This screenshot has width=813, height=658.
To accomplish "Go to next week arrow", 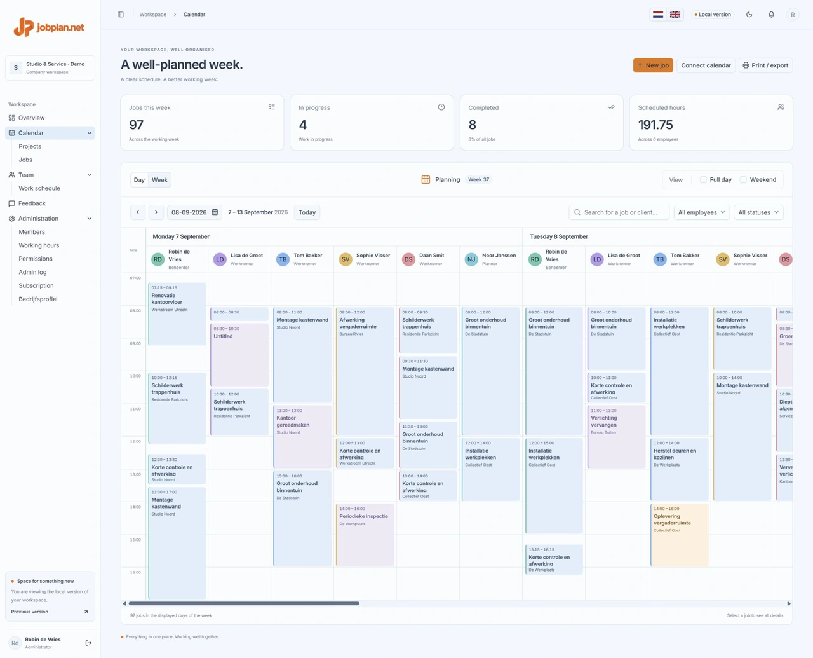I will pyautogui.click(x=156, y=212).
